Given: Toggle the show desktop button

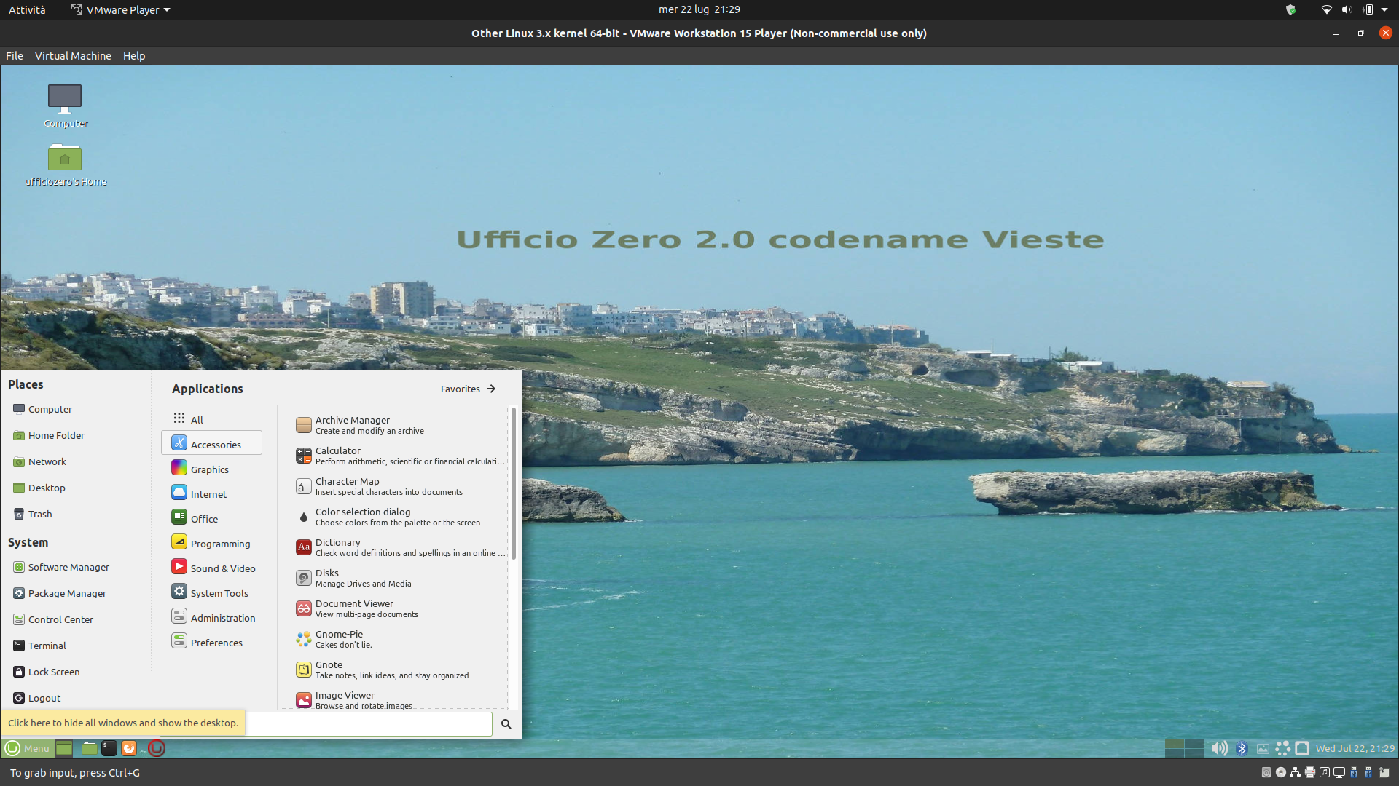Looking at the screenshot, I should pyautogui.click(x=64, y=747).
